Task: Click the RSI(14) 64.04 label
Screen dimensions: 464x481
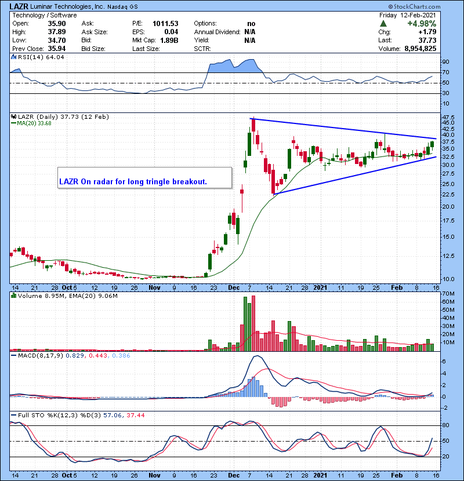Action: (41, 57)
